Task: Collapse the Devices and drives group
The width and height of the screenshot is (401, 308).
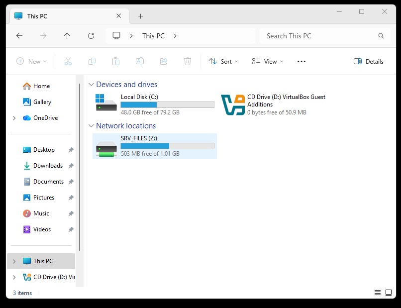Action: [x=91, y=85]
